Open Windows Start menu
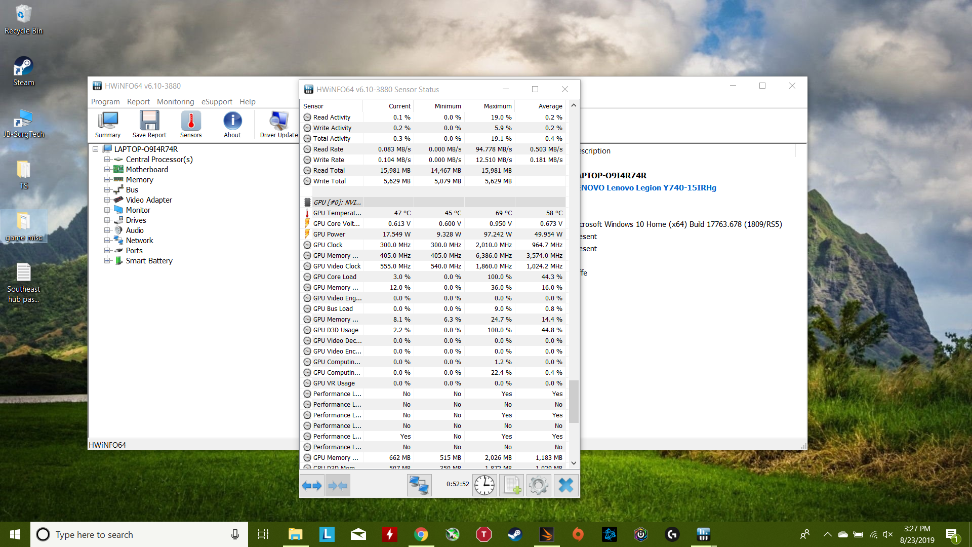This screenshot has height=547, width=972. click(x=15, y=534)
